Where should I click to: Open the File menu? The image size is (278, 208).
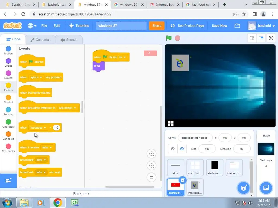[44, 26]
